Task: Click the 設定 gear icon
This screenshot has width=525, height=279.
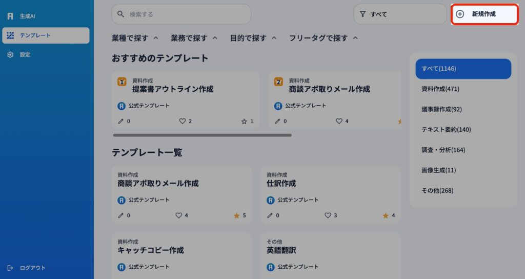Action: [10, 54]
